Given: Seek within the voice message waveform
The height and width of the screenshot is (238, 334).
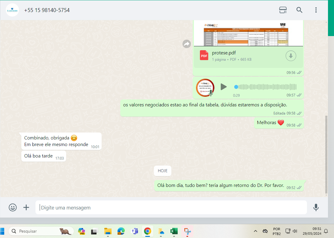Looking at the screenshot, I should [x=266, y=87].
